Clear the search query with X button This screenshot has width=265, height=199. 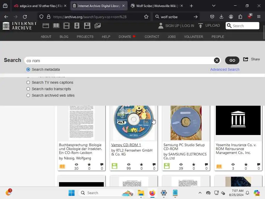(x=217, y=60)
